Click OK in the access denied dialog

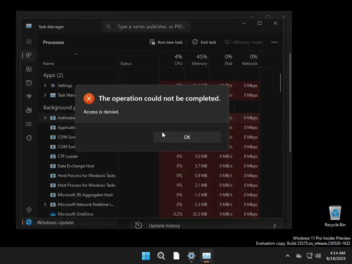coord(187,137)
